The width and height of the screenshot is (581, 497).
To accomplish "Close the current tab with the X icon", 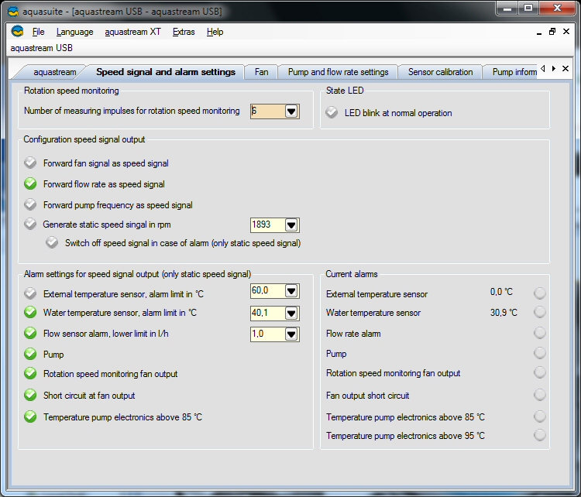I will (x=566, y=69).
